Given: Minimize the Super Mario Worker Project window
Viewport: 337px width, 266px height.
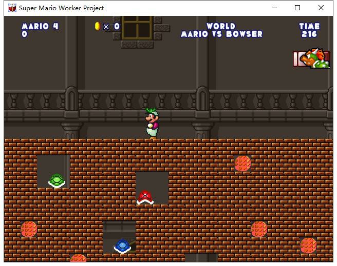Looking at the screenshot, I should pyautogui.click(x=274, y=8).
